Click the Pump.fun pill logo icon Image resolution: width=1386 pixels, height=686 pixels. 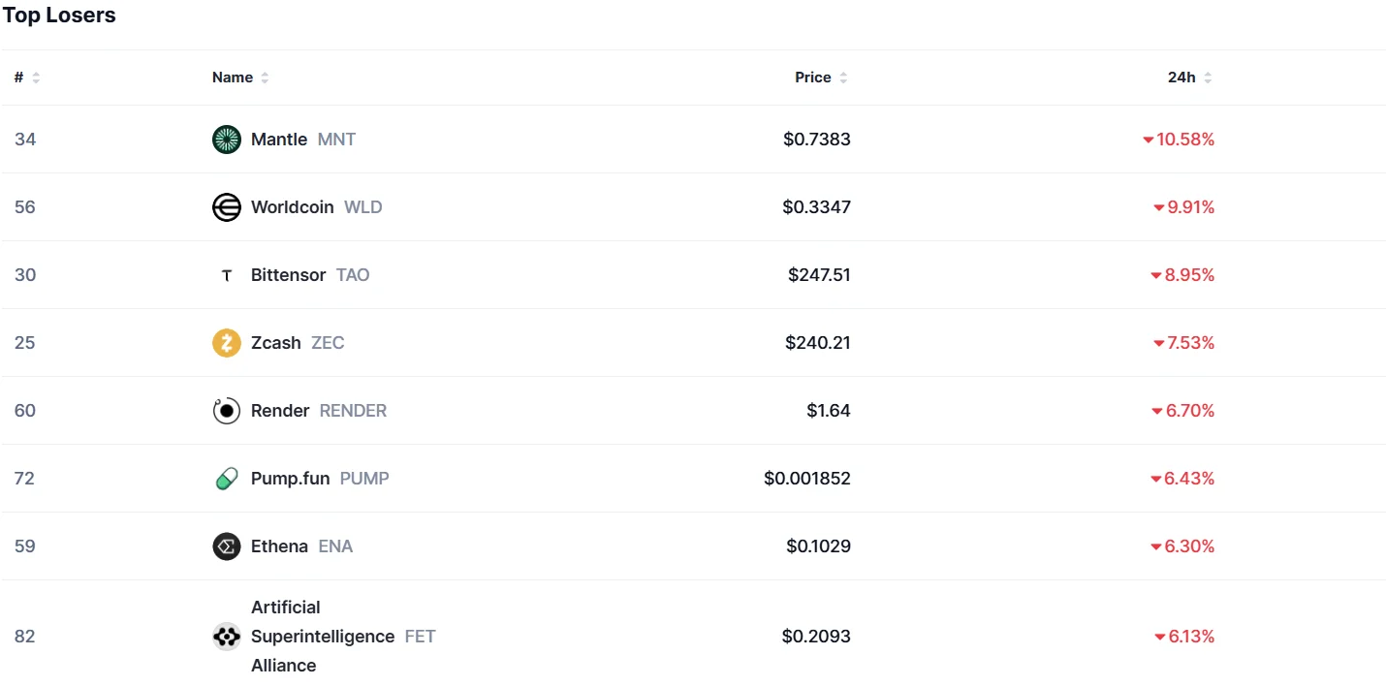point(226,479)
